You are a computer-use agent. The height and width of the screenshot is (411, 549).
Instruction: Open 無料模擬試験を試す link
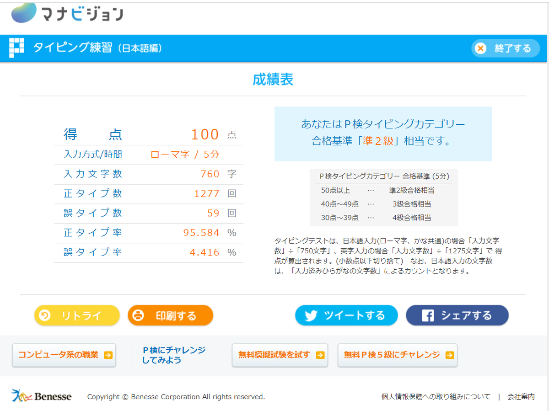[280, 355]
